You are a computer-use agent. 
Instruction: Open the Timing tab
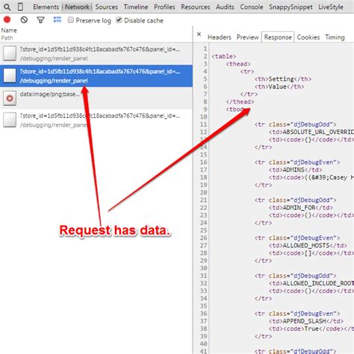pos(335,37)
